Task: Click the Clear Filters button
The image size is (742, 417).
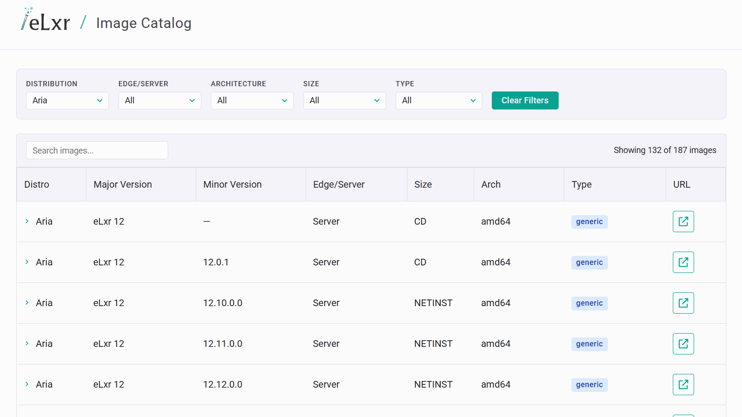Action: tap(525, 100)
